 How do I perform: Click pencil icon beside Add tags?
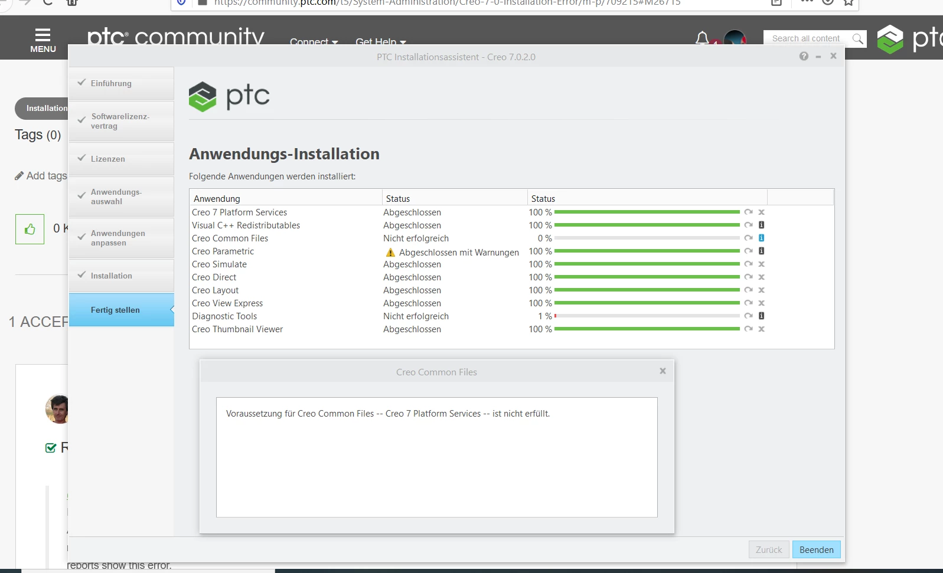[x=19, y=176]
